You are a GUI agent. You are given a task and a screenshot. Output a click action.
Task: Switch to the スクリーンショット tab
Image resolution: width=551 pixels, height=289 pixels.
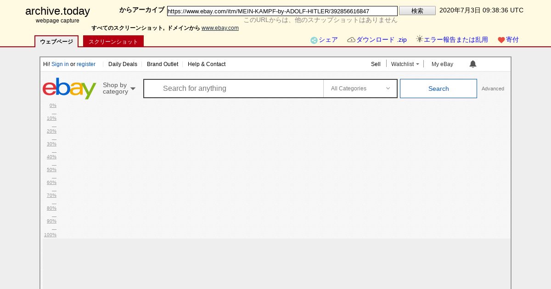click(x=113, y=41)
